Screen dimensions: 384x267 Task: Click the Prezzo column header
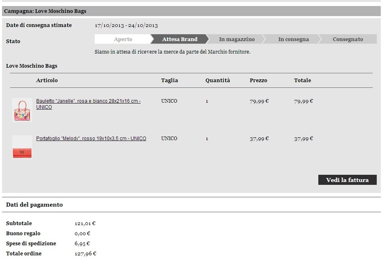pos(258,80)
